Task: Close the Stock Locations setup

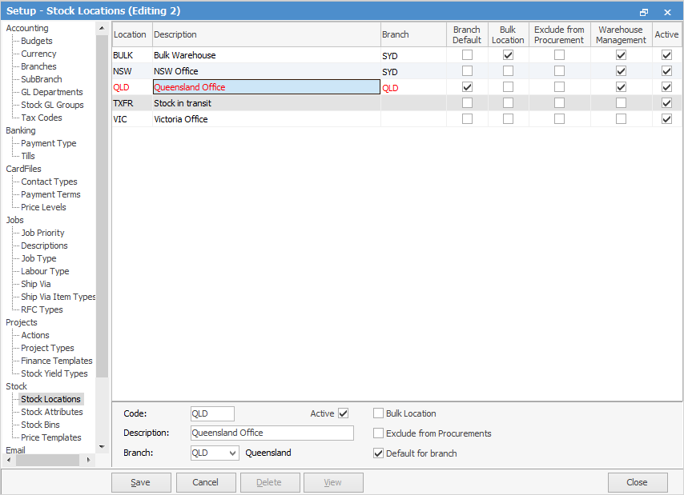Action: [638, 482]
